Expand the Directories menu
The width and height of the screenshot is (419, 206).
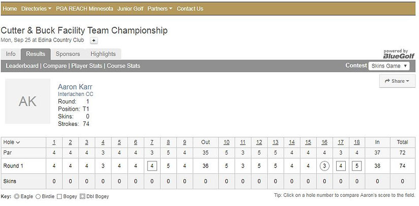point(36,9)
